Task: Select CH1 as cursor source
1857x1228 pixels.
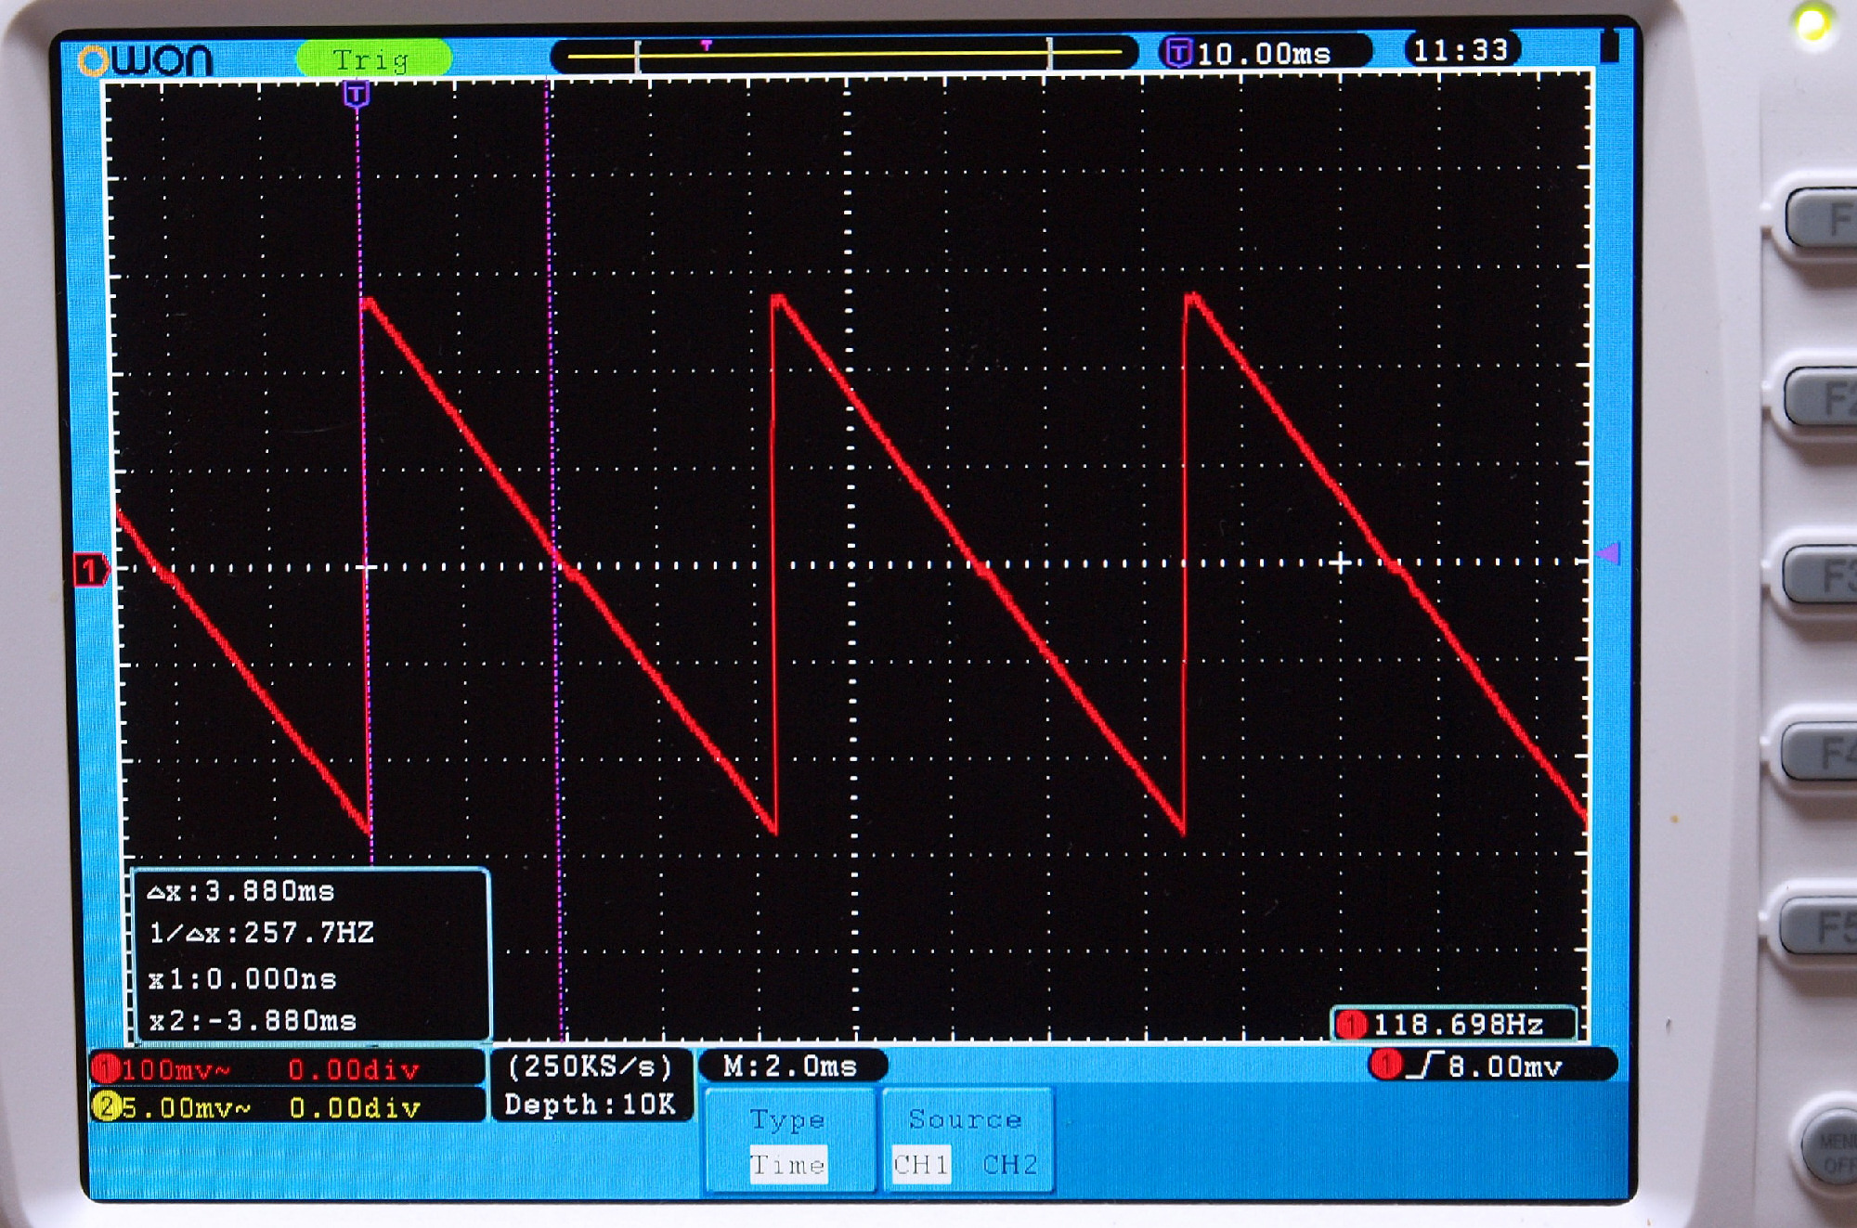Action: (921, 1164)
